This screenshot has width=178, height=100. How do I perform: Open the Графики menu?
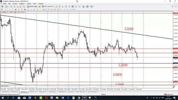pyautogui.click(x=22, y=4)
